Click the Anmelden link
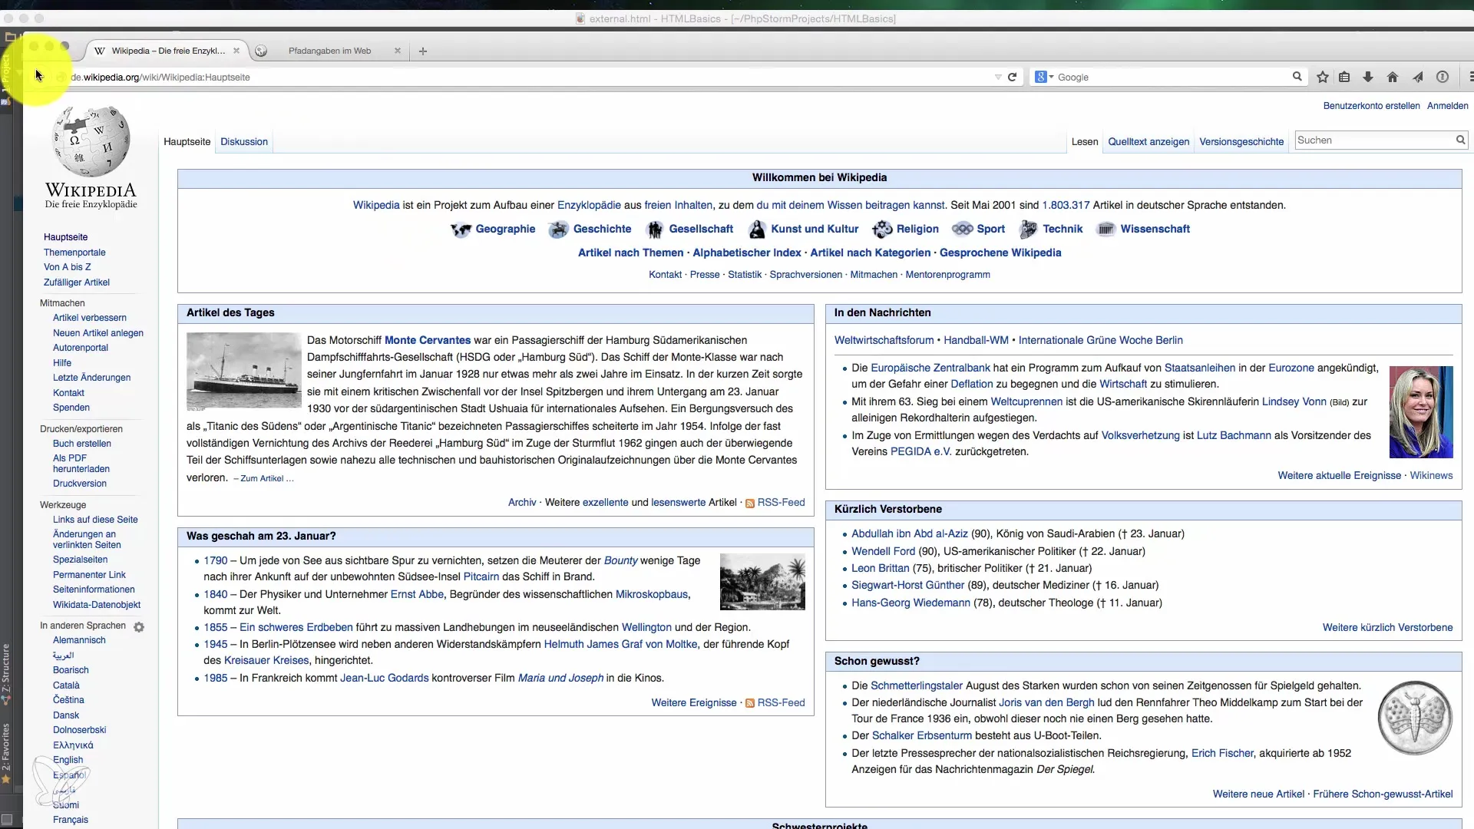The width and height of the screenshot is (1474, 829). point(1447,106)
